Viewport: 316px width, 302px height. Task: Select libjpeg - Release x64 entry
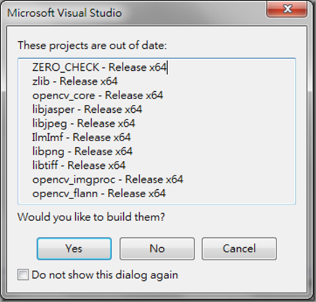point(84,123)
